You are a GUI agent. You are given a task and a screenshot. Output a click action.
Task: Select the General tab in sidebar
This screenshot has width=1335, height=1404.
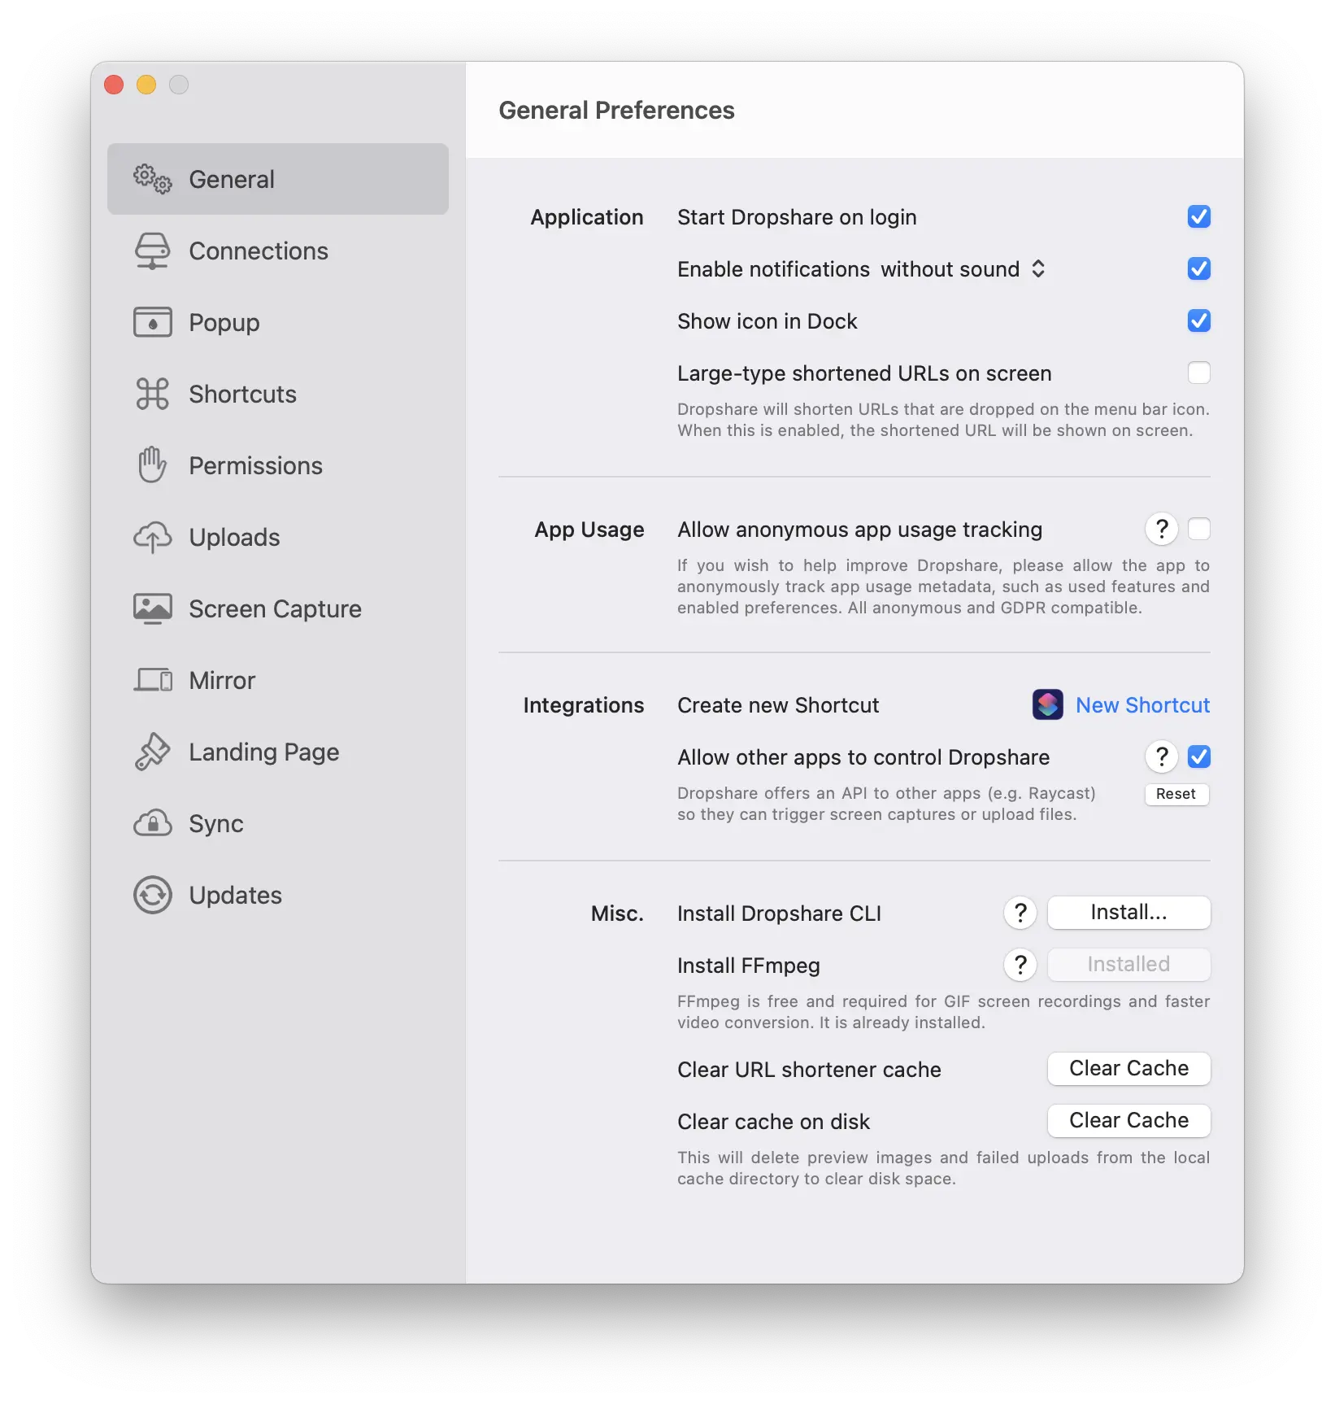[x=277, y=179]
